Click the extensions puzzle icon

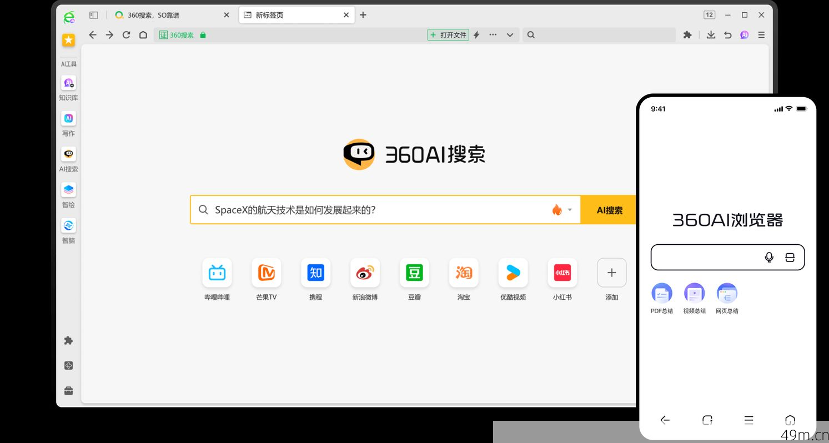[687, 34]
